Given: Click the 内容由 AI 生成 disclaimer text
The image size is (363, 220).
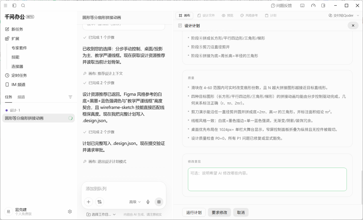Looking at the screenshot, I should coord(143,214).
